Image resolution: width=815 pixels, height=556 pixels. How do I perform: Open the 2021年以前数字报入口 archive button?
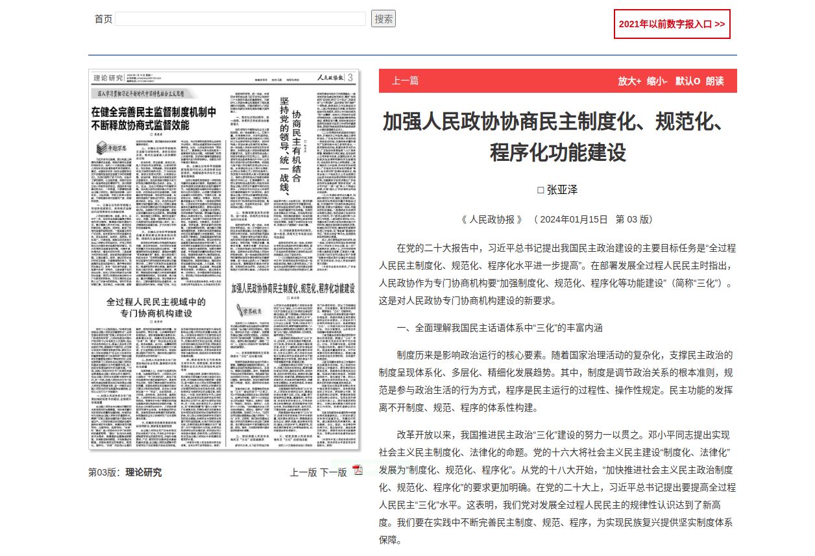click(672, 24)
